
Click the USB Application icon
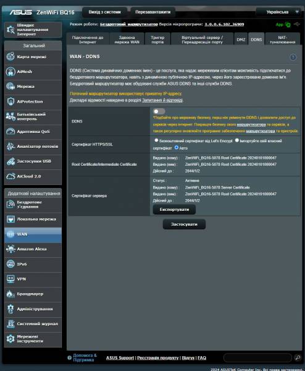(10, 161)
